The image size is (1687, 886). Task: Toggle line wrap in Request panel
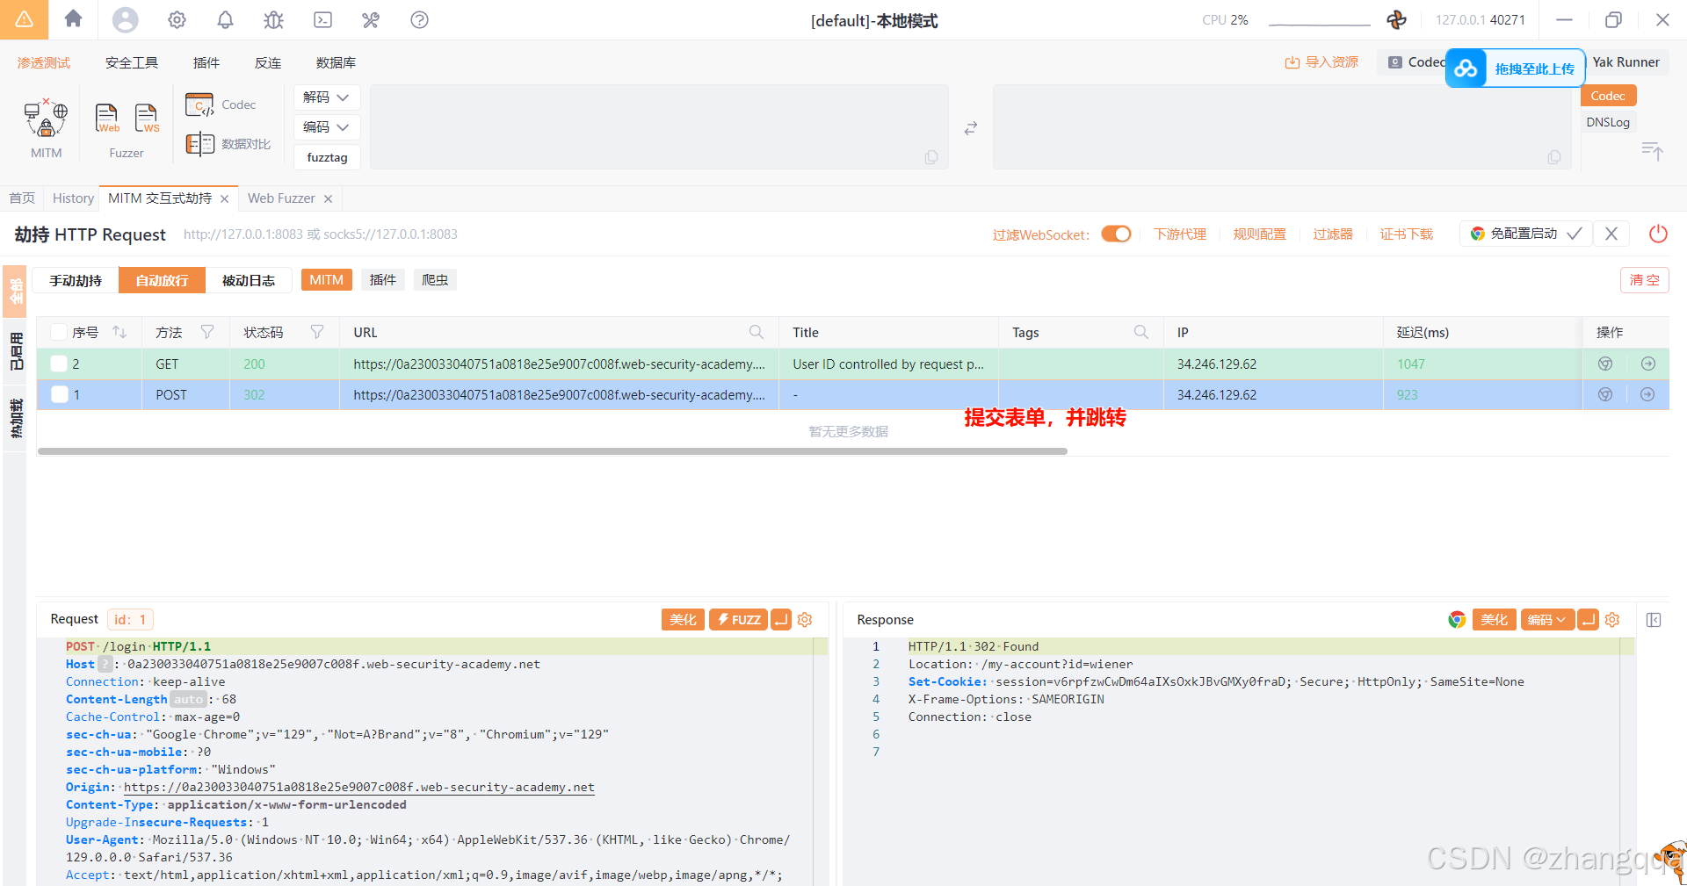(x=781, y=619)
